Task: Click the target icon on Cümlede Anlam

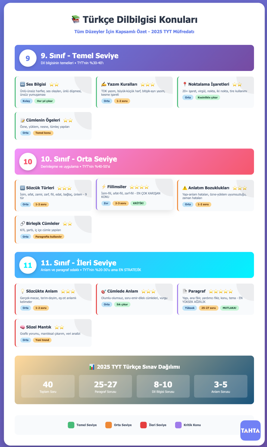Action: click(104, 291)
